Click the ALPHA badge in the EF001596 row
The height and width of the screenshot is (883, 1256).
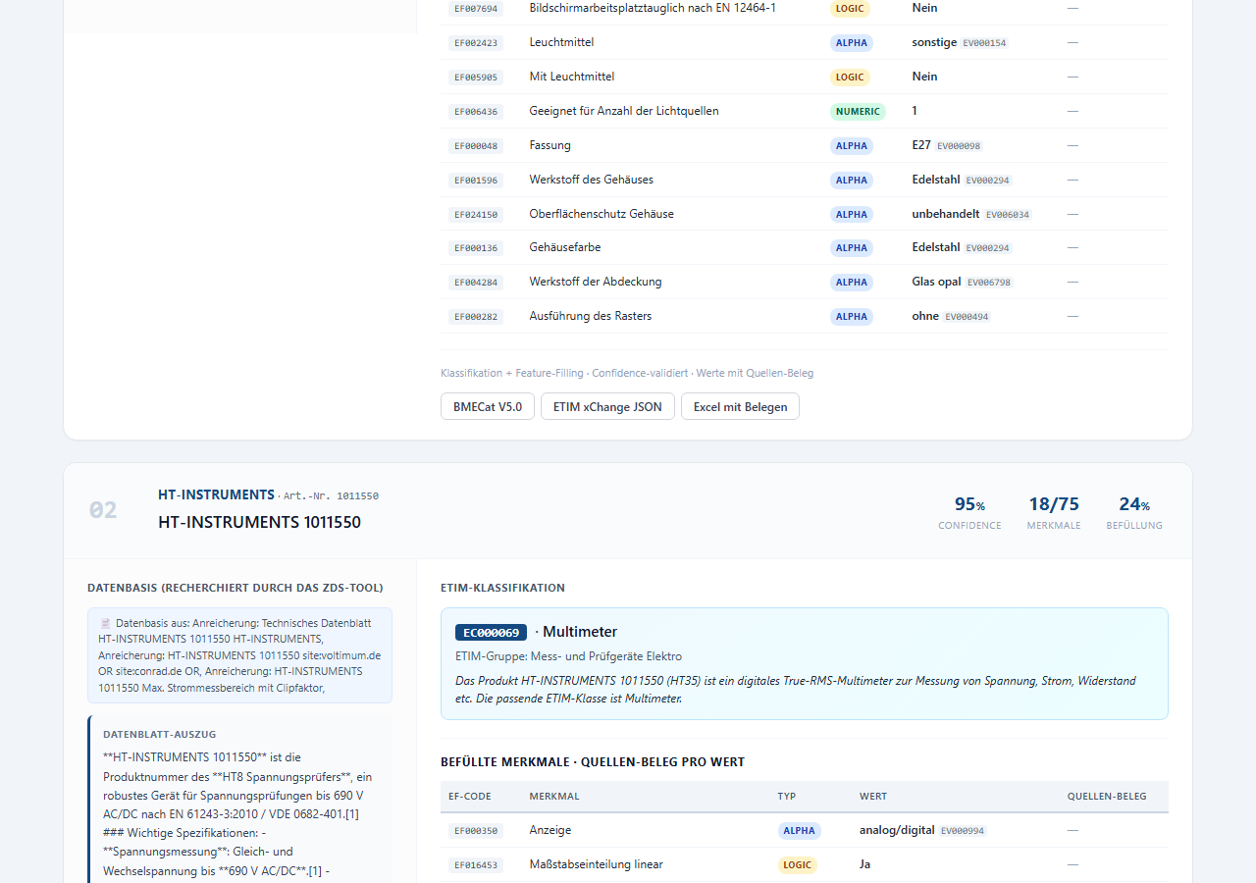click(x=852, y=181)
